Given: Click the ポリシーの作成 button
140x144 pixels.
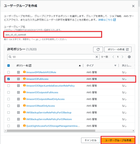Looking at the screenshot, I should pos(118,49).
